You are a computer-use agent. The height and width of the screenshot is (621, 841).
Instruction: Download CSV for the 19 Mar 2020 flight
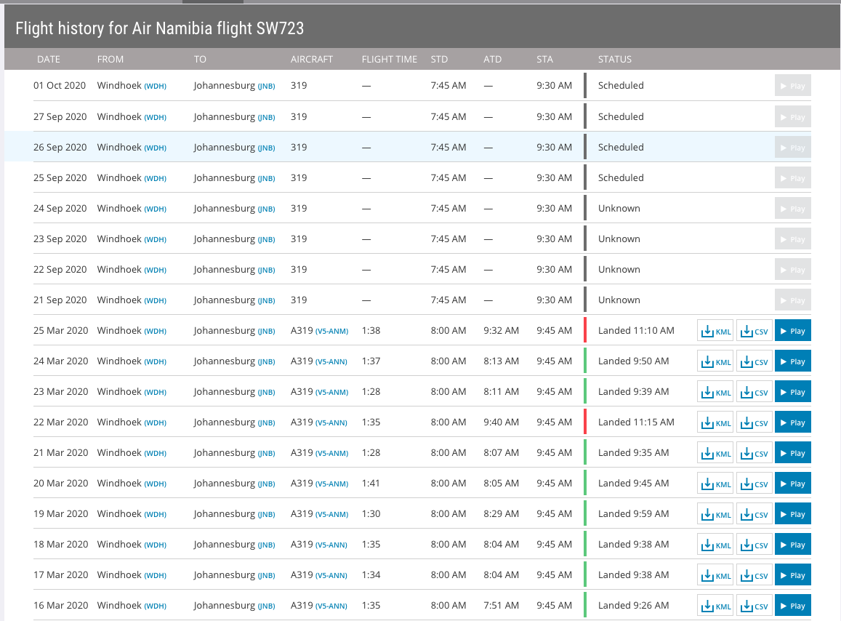pyautogui.click(x=754, y=514)
